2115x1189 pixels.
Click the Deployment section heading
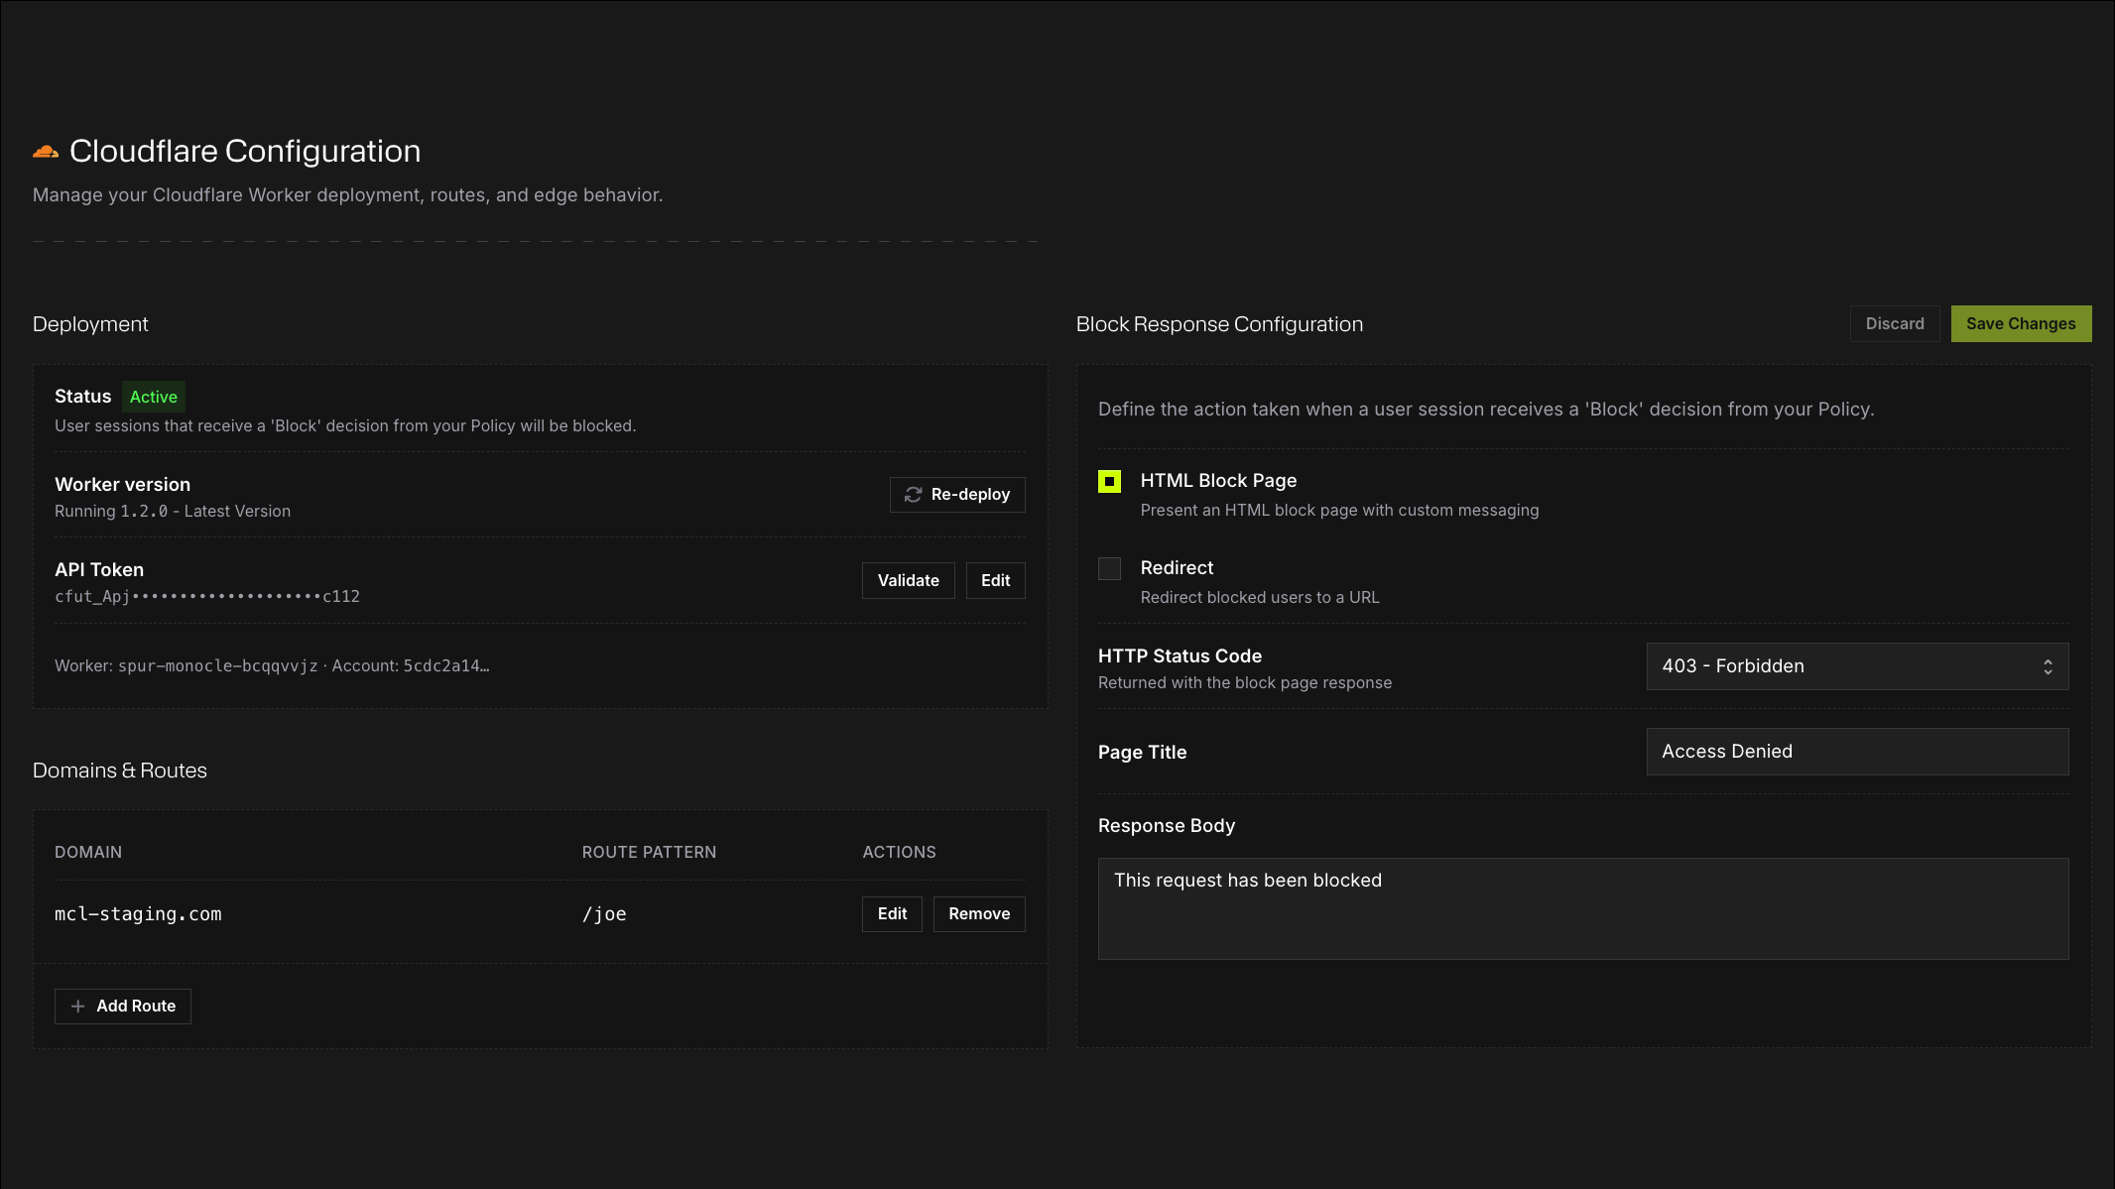click(90, 324)
